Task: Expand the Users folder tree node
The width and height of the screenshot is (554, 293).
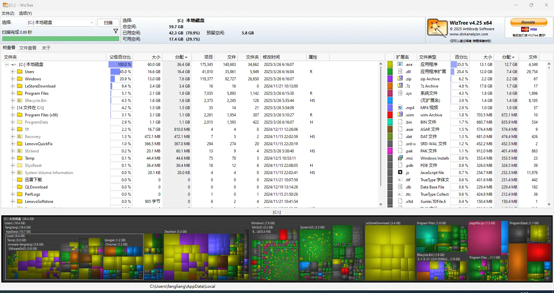Action: click(x=13, y=72)
